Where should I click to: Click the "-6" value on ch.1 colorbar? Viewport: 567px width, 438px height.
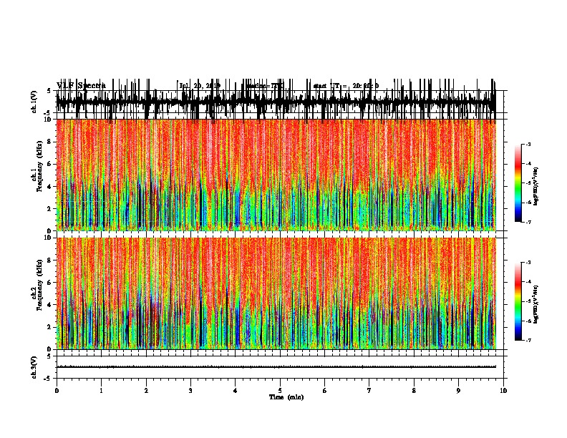click(528, 203)
